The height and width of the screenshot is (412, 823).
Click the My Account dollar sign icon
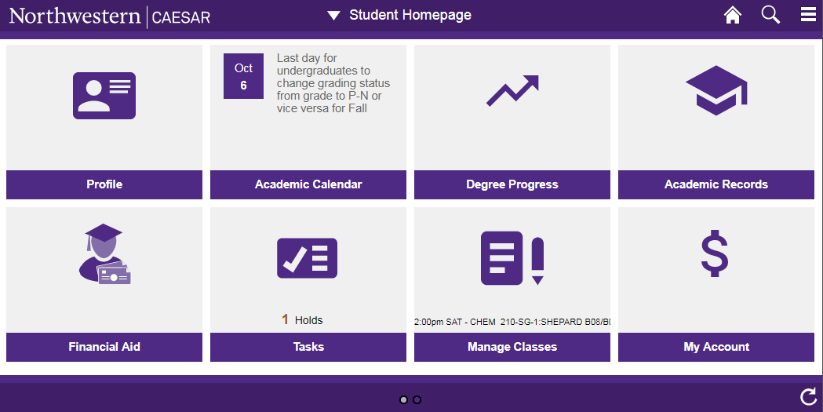pos(715,253)
